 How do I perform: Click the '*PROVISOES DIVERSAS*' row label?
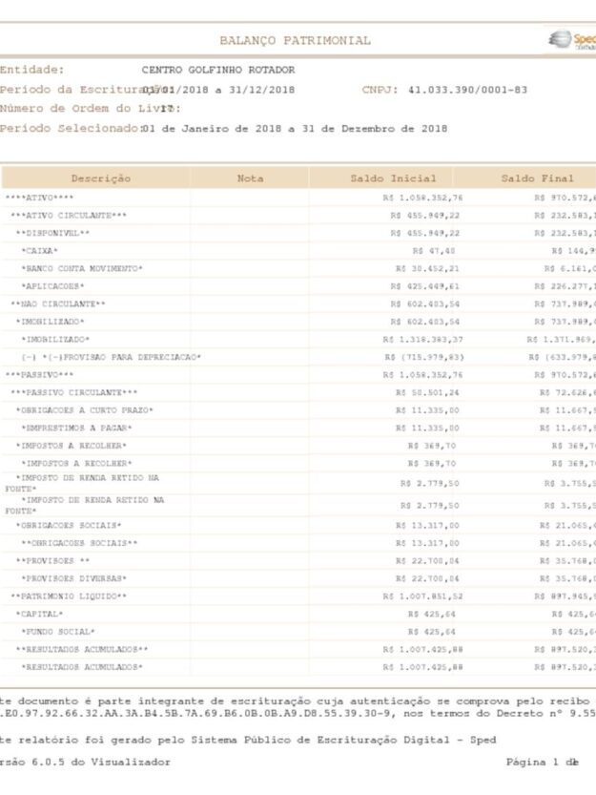point(74,578)
